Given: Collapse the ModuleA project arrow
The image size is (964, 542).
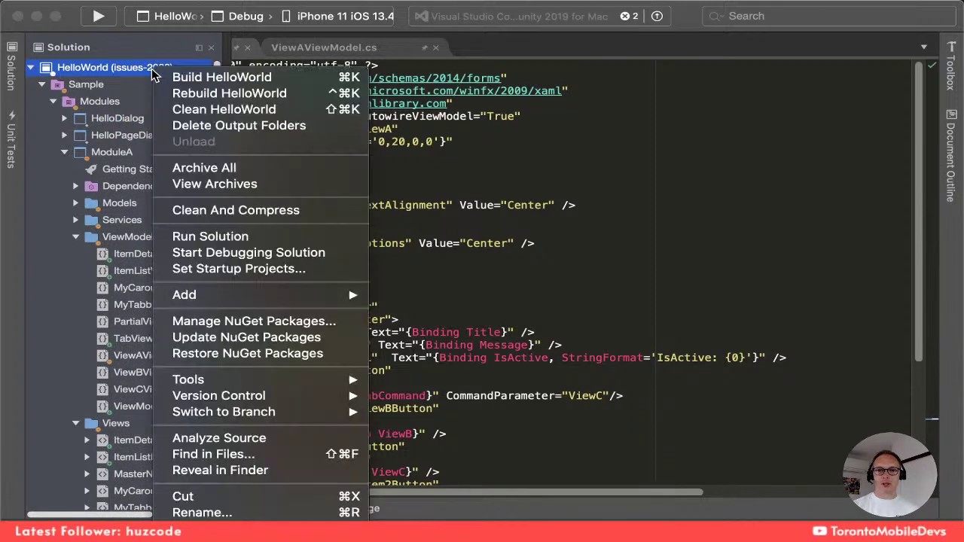Looking at the screenshot, I should click(65, 152).
